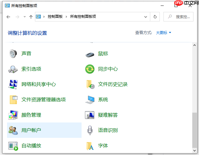199x155 pixels.
Task: Click the vertical scrollbar thumb
Action: pyautogui.click(x=194, y=130)
